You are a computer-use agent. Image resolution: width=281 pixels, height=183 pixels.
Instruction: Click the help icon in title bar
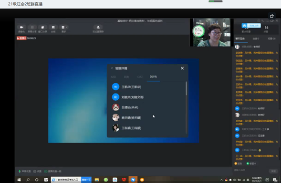point(259,21)
